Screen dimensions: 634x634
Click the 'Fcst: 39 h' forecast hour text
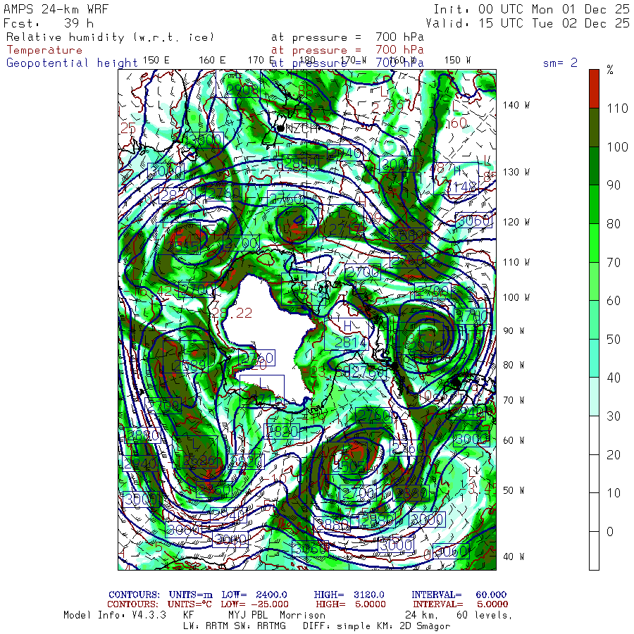(x=49, y=23)
